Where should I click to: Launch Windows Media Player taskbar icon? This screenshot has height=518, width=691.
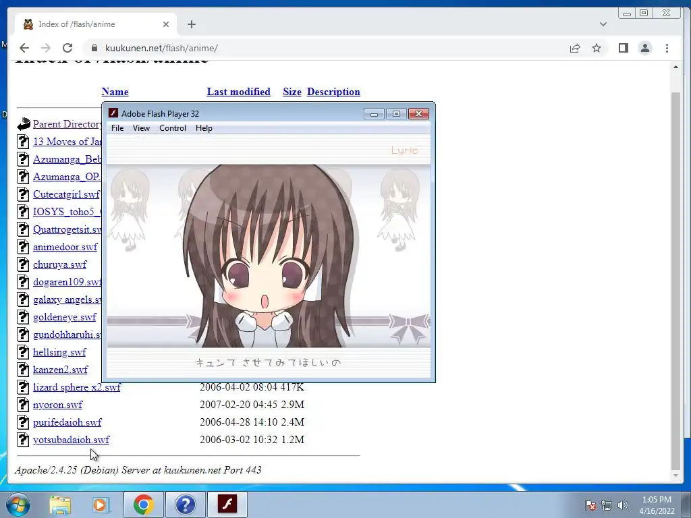101,505
